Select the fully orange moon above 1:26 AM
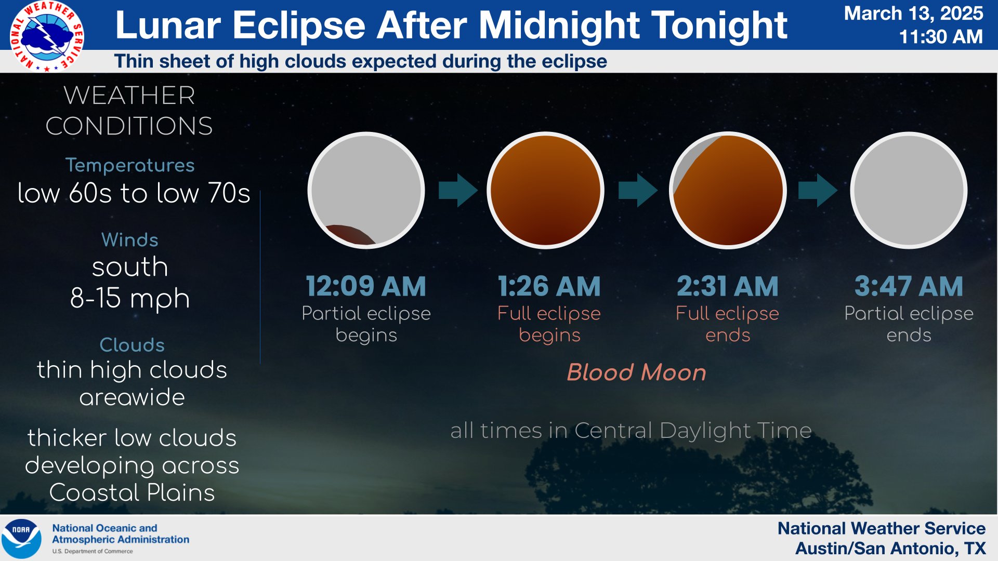The width and height of the screenshot is (998, 561). 546,190
